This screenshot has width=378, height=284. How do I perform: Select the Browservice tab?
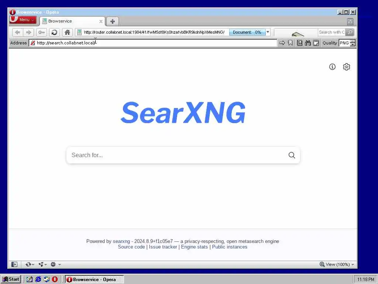(72, 21)
